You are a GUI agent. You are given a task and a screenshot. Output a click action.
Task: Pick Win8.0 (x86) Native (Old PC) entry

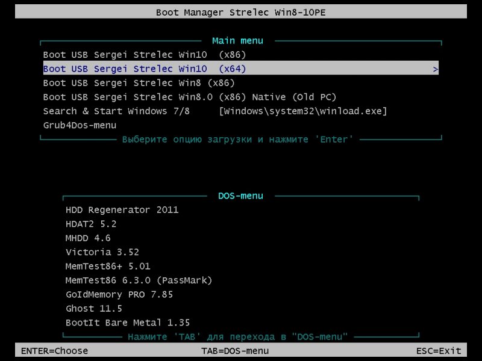pyautogui.click(x=190, y=97)
